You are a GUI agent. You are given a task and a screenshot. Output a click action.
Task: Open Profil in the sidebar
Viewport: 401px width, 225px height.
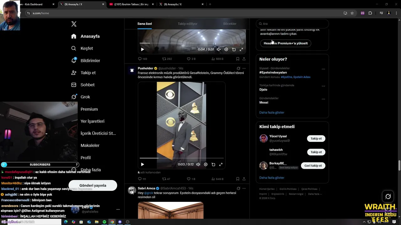click(x=86, y=157)
